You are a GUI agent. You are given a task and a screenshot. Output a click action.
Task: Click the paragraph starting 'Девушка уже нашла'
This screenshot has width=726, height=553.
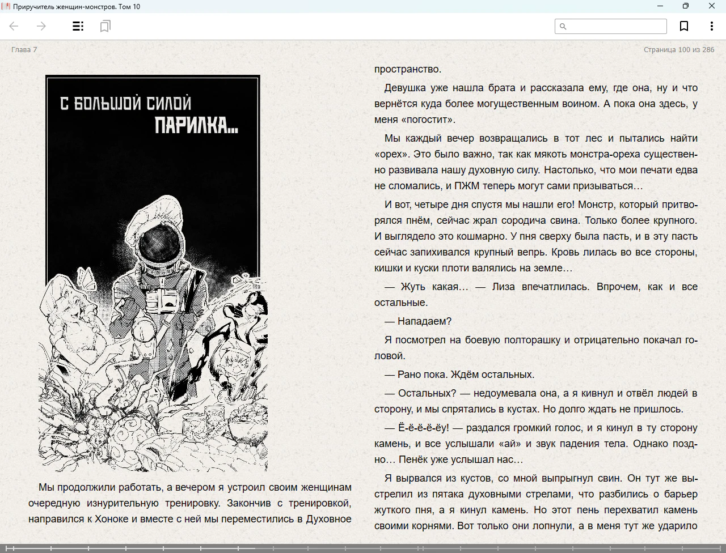coord(536,104)
